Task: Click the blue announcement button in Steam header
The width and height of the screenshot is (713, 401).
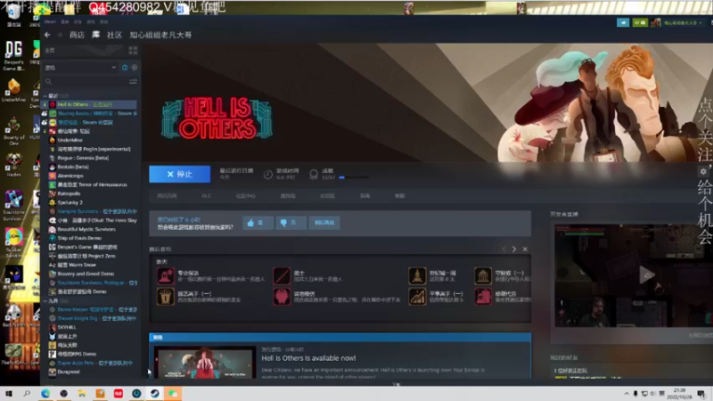Action: (x=623, y=22)
